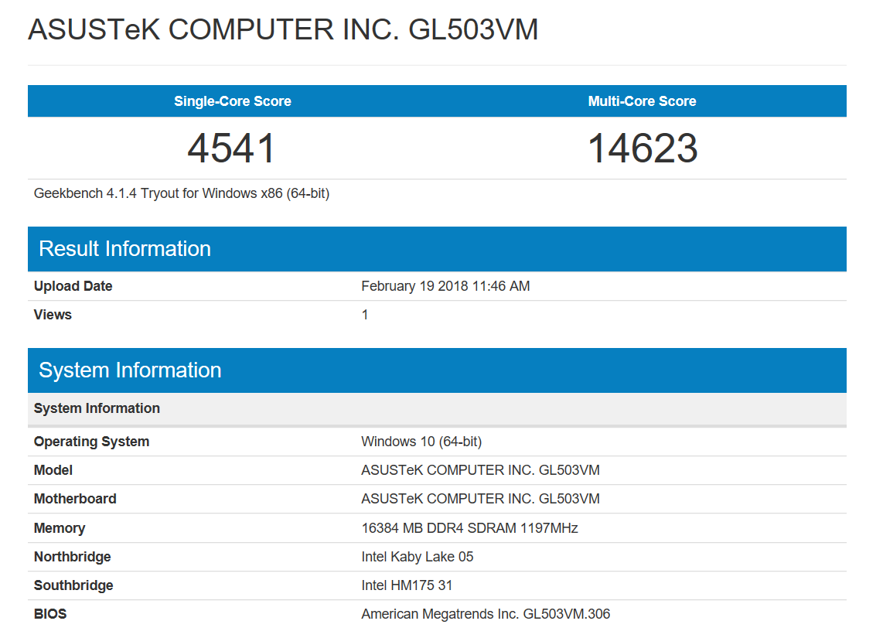The image size is (883, 638).
Task: Click the gray System Information table subheader
Action: click(x=97, y=408)
